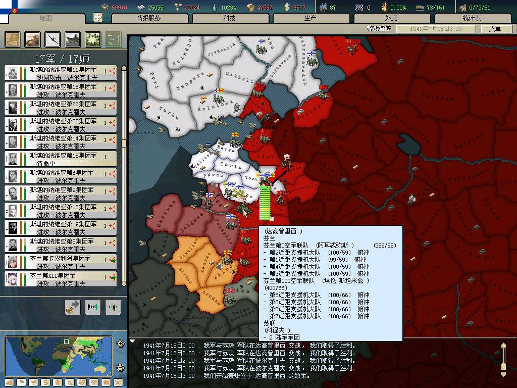Click the supplies crate icon showing 47987
Image resolution: width=517 pixels, height=388 pixels.
pos(250,7)
